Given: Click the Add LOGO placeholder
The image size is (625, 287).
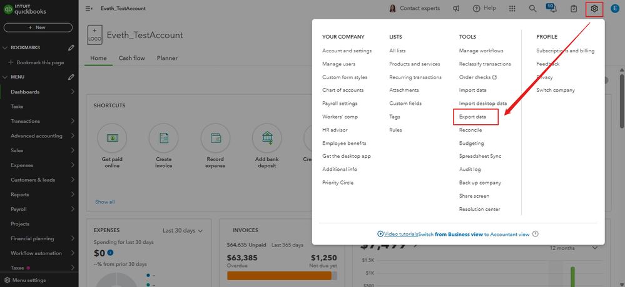Looking at the screenshot, I should coord(94,34).
